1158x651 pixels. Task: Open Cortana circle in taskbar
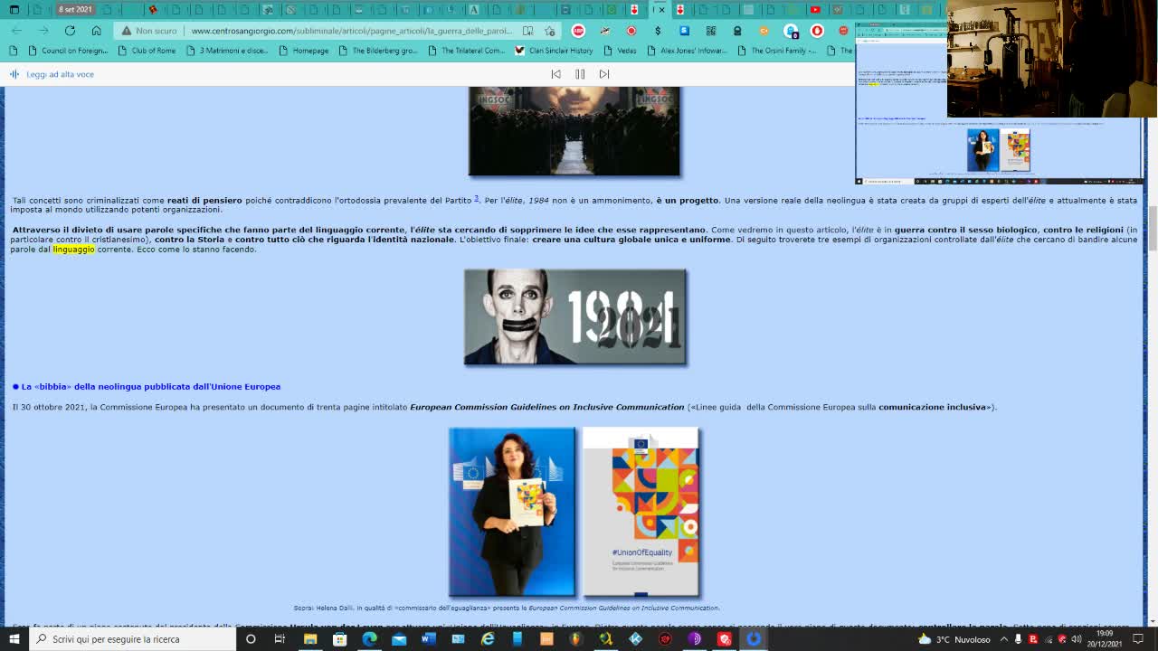click(251, 639)
